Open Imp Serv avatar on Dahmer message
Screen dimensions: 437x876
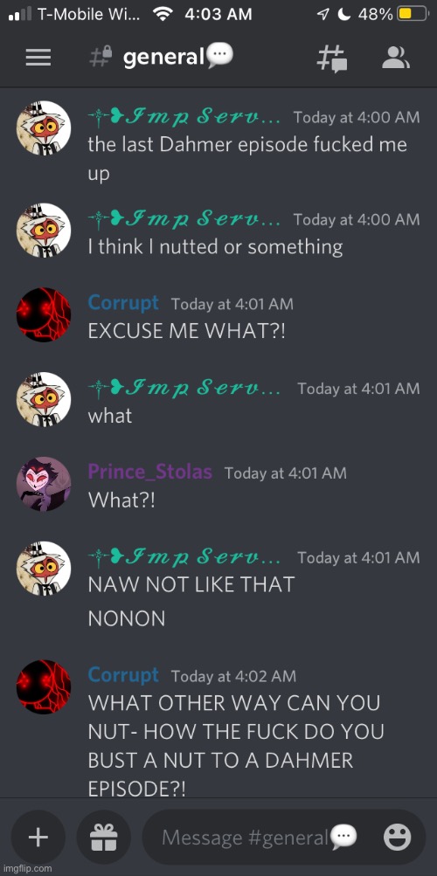pyautogui.click(x=44, y=128)
